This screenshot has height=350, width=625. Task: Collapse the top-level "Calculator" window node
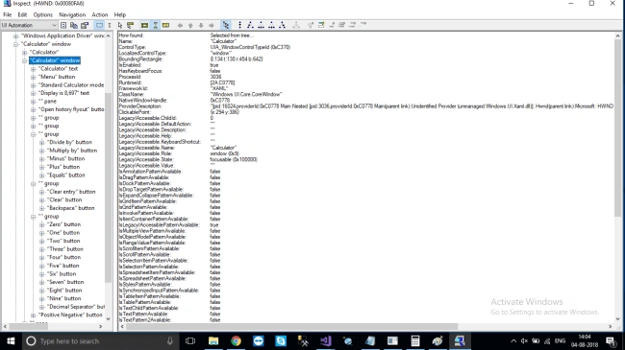(16, 44)
